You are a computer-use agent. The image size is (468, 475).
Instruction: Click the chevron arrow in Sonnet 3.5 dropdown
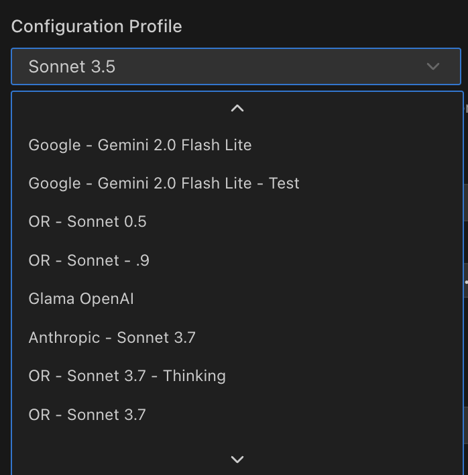433,66
